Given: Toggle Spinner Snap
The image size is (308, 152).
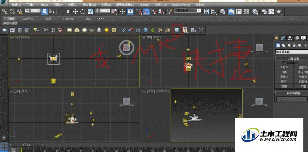Looking at the screenshot, I should pyautogui.click(x=161, y=12).
